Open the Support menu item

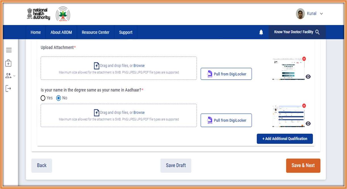(x=126, y=32)
